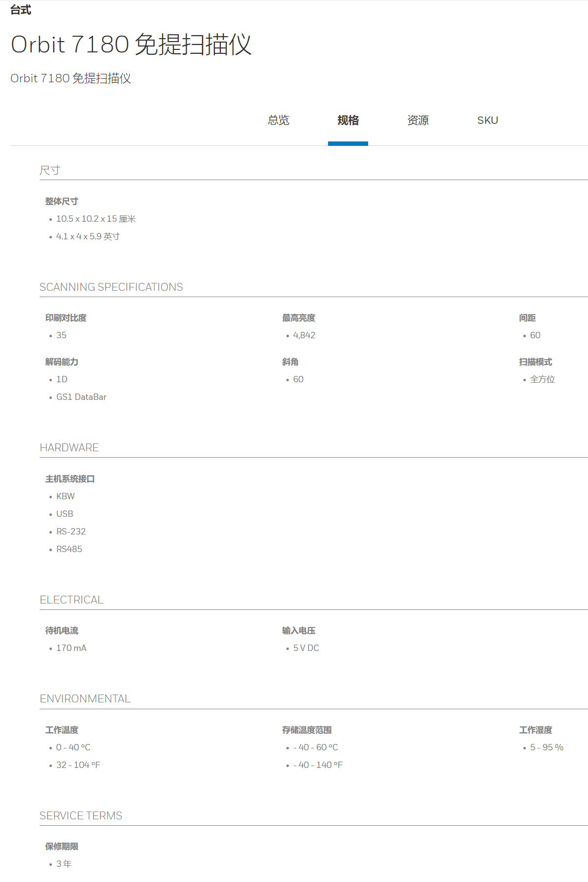Screen dimensions: 588x882
Task: Select the 60 value under 斜角
Action: pos(298,379)
